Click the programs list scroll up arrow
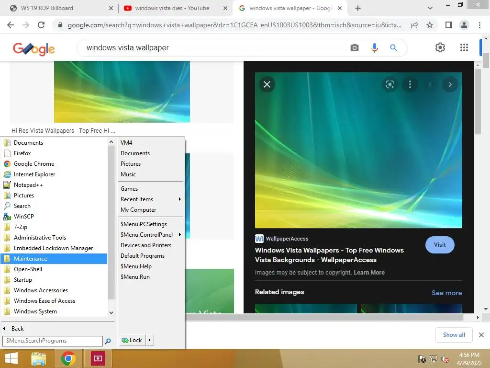This screenshot has height=368, width=490. pos(111,142)
